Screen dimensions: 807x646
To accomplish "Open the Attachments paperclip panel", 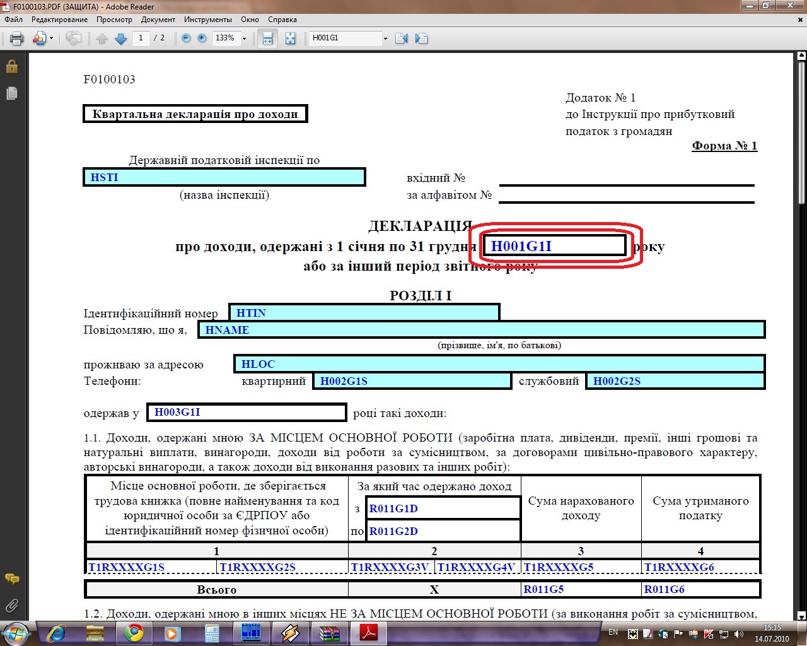I will click(11, 606).
